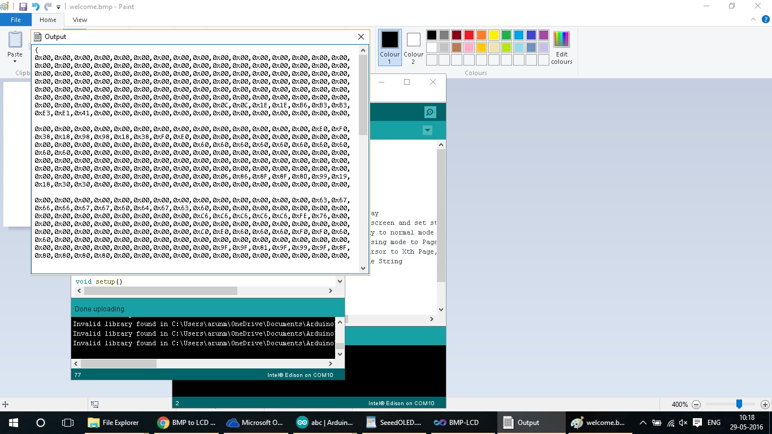Open Windows Start menu
This screenshot has width=772, height=434.
[x=14, y=423]
